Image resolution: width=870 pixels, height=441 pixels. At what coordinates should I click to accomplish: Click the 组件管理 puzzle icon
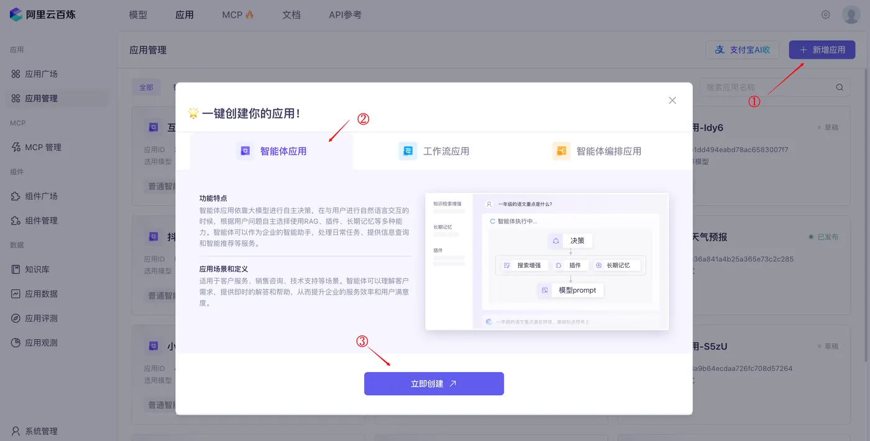point(16,220)
